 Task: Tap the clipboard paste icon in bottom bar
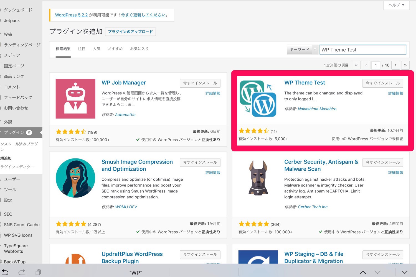[x=39, y=272]
